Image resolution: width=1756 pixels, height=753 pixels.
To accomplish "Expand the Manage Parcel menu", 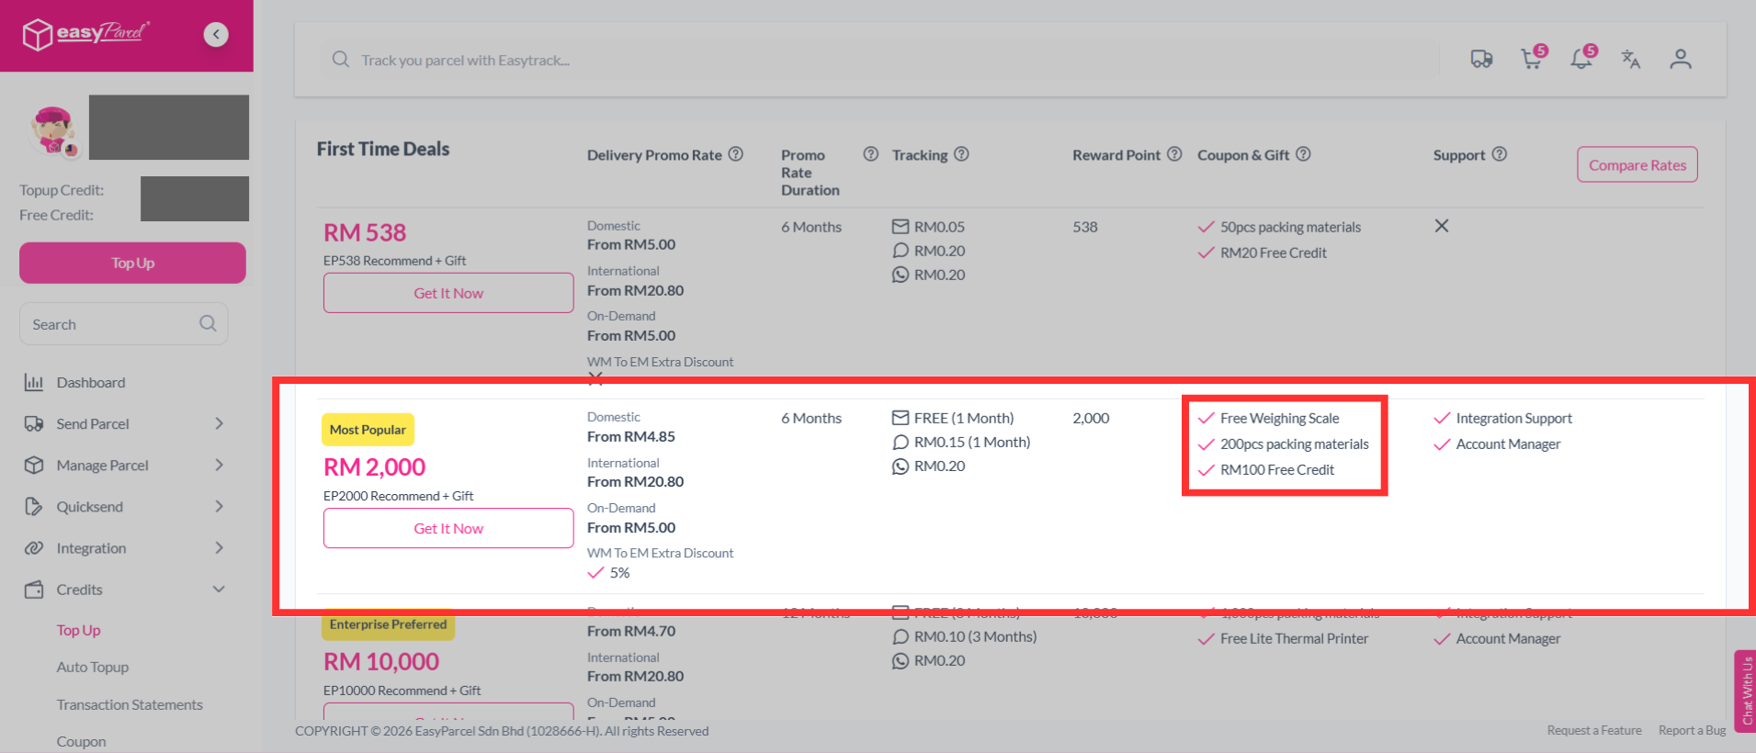I will 219,465.
